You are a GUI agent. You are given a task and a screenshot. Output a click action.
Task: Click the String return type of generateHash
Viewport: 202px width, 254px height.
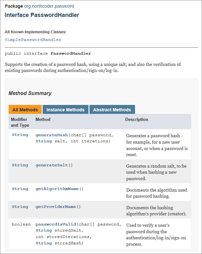(20, 135)
